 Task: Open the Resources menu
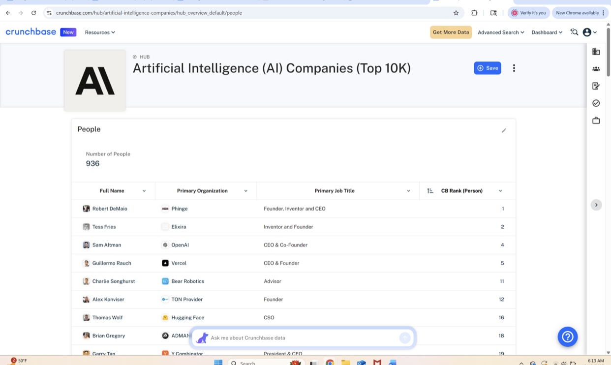click(x=100, y=32)
